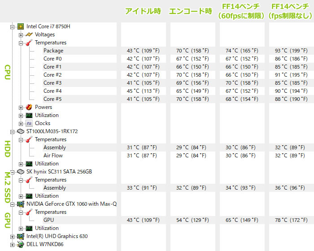Select the GPU temperature row label

coord(48,220)
